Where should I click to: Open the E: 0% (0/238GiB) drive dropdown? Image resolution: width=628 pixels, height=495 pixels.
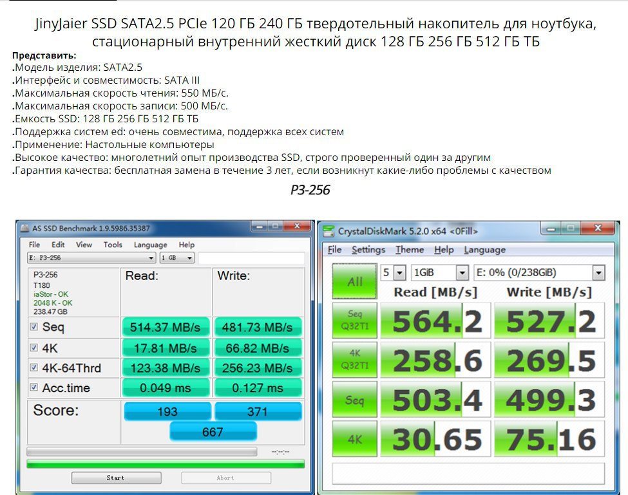(x=539, y=273)
